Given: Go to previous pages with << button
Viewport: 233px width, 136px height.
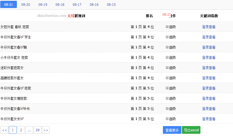Looking at the screenshot, I should (x=4, y=130).
